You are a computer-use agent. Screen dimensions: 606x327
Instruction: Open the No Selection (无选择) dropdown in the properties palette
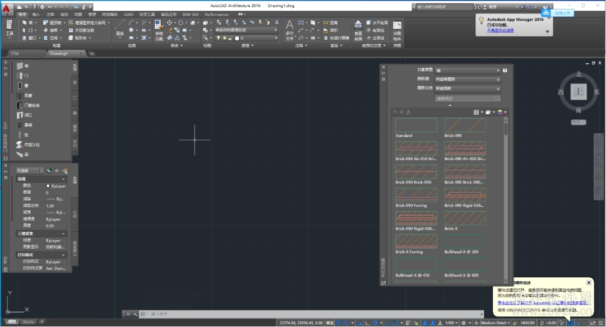point(30,171)
